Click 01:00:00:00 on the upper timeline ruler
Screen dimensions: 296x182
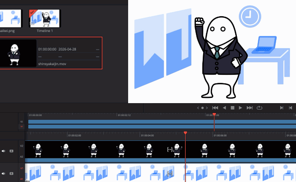(x=36, y=115)
